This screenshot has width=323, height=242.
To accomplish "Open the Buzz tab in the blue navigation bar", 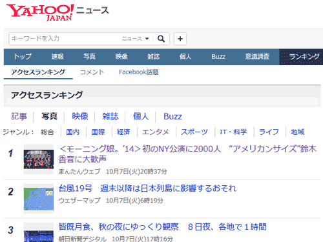I will [218, 57].
